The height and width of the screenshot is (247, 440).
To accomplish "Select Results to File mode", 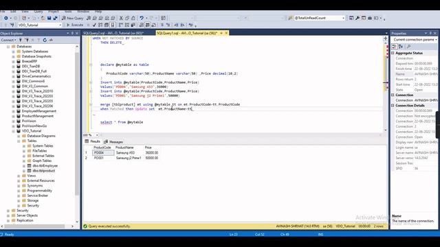I will [153, 25].
